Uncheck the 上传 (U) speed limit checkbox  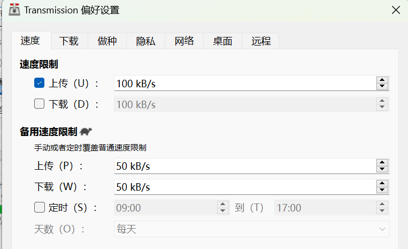tap(39, 83)
